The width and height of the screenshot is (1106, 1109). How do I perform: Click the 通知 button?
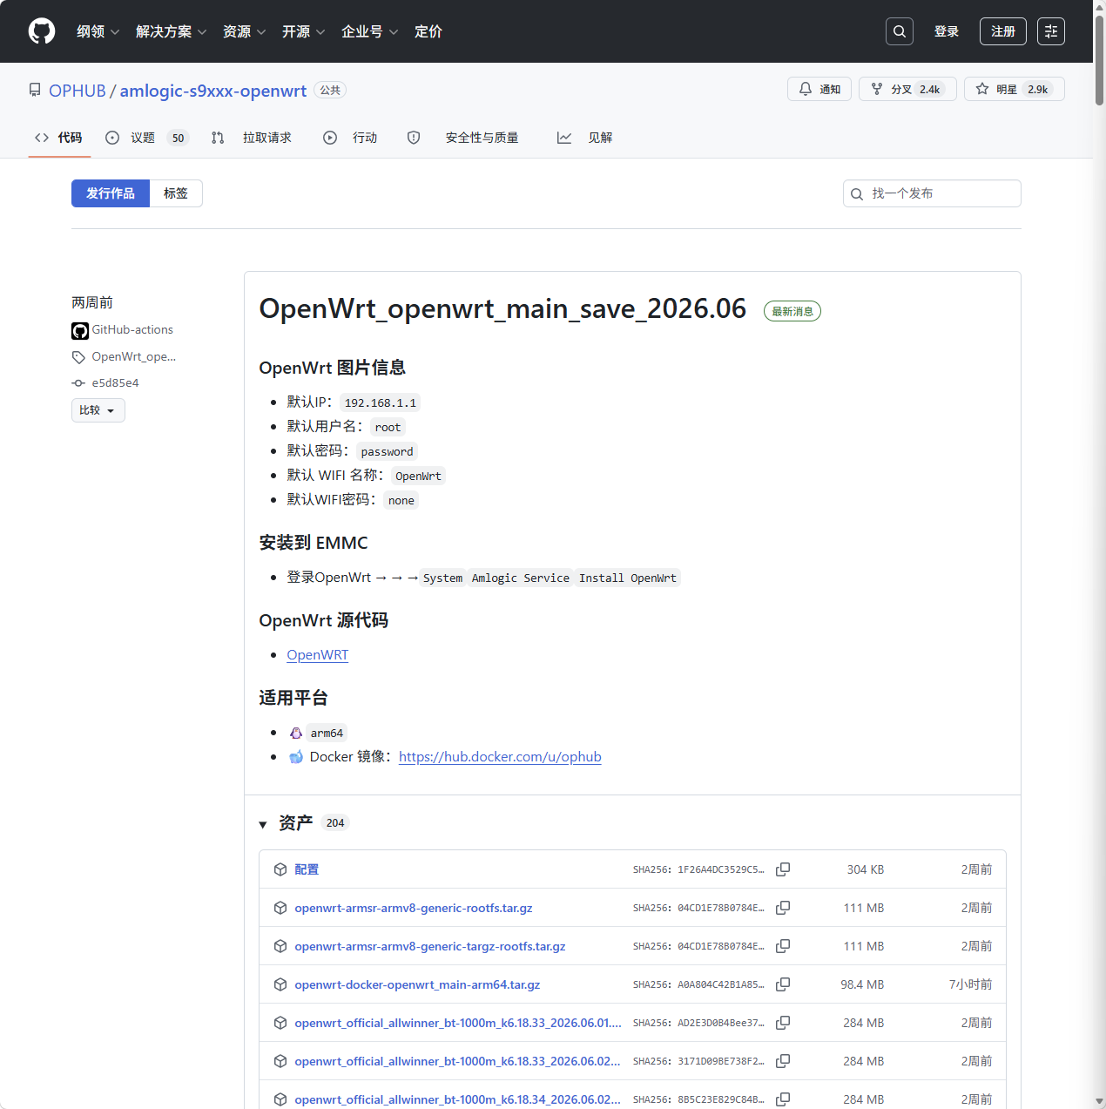point(819,89)
